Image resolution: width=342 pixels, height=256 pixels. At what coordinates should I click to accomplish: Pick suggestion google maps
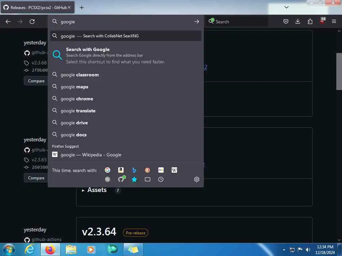[126, 87]
